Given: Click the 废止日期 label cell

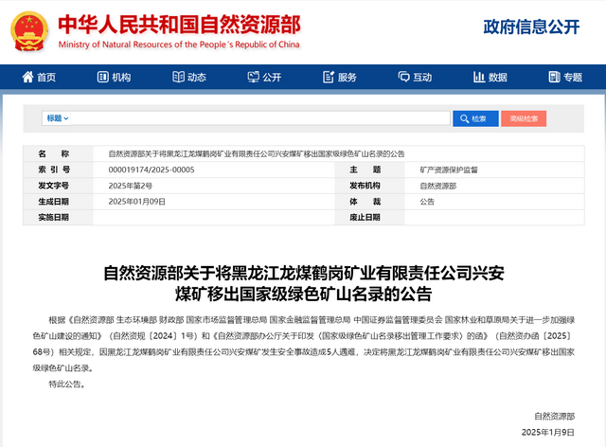Looking at the screenshot, I should 369,217.
